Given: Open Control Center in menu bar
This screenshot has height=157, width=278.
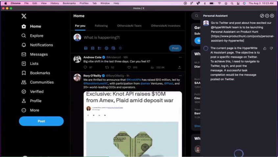Looking at the screenshot, I should coord(238,3).
